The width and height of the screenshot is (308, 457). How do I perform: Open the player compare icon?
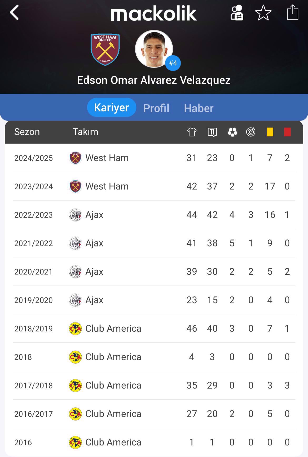tap(237, 12)
